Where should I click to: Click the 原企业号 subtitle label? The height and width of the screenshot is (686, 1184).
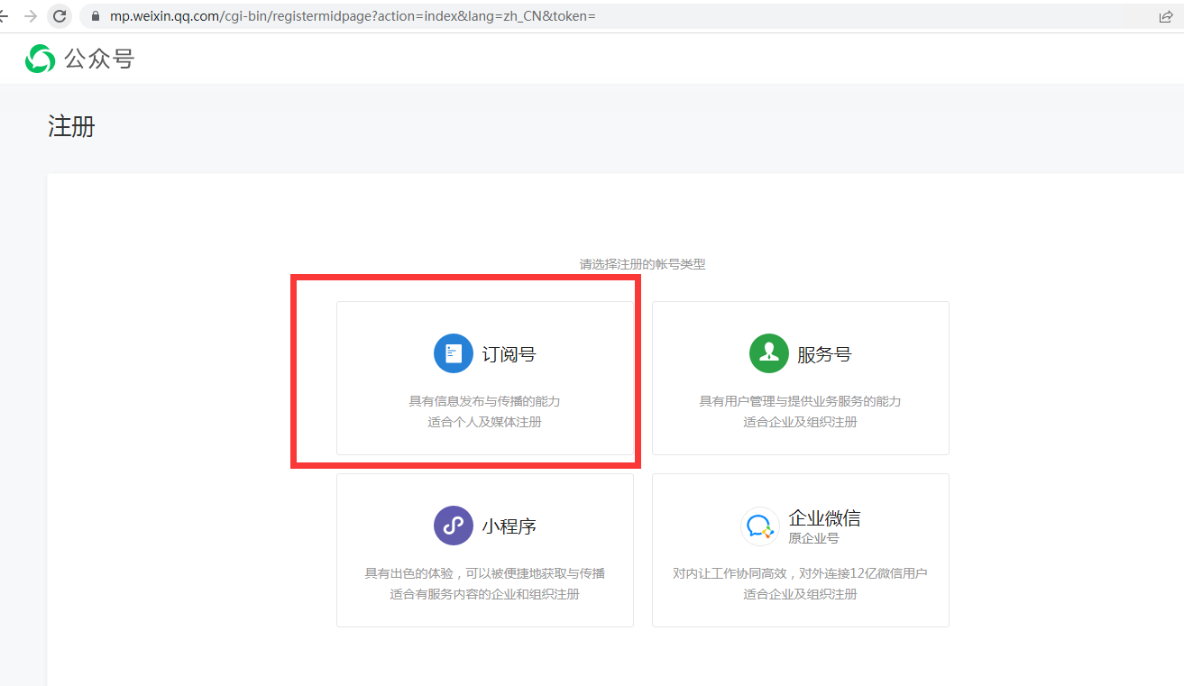point(813,538)
